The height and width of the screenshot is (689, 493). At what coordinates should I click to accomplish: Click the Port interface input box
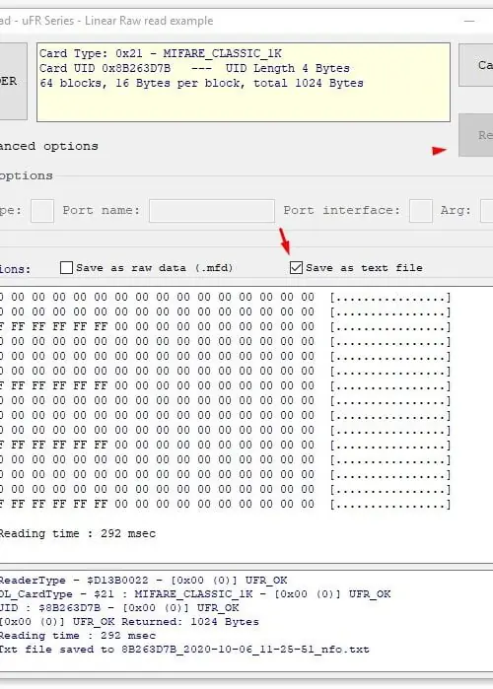pos(420,211)
